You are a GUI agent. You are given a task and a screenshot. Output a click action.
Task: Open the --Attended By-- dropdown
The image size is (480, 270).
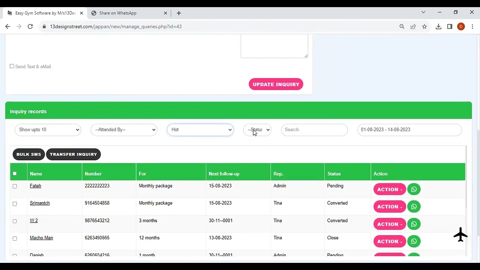pyautogui.click(x=124, y=130)
